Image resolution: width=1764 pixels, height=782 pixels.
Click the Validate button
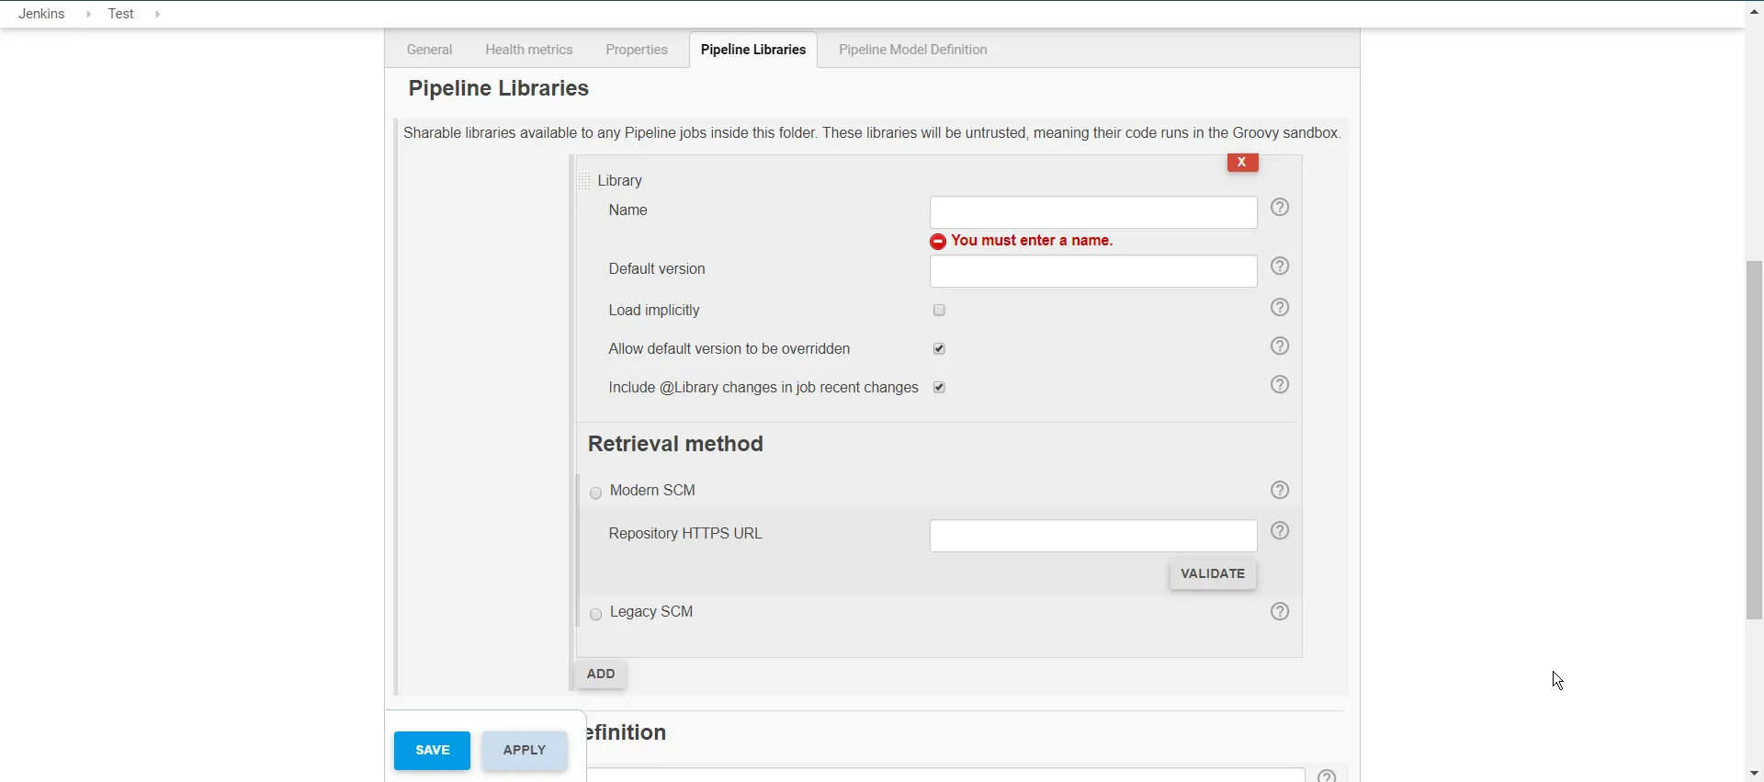[1213, 574]
